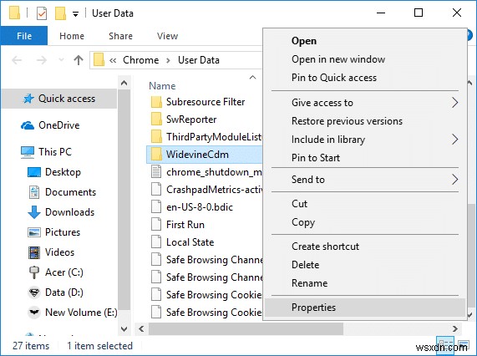Expand hidden path via double chevron

[113, 60]
